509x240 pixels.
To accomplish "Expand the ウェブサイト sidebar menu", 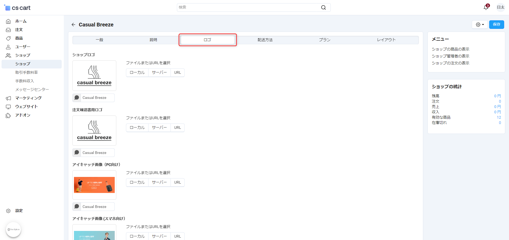I will (x=26, y=107).
